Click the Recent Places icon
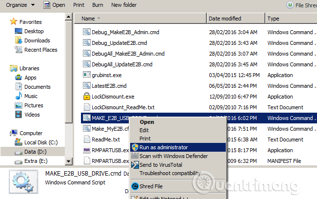This screenshot has height=199, width=317. [19, 50]
